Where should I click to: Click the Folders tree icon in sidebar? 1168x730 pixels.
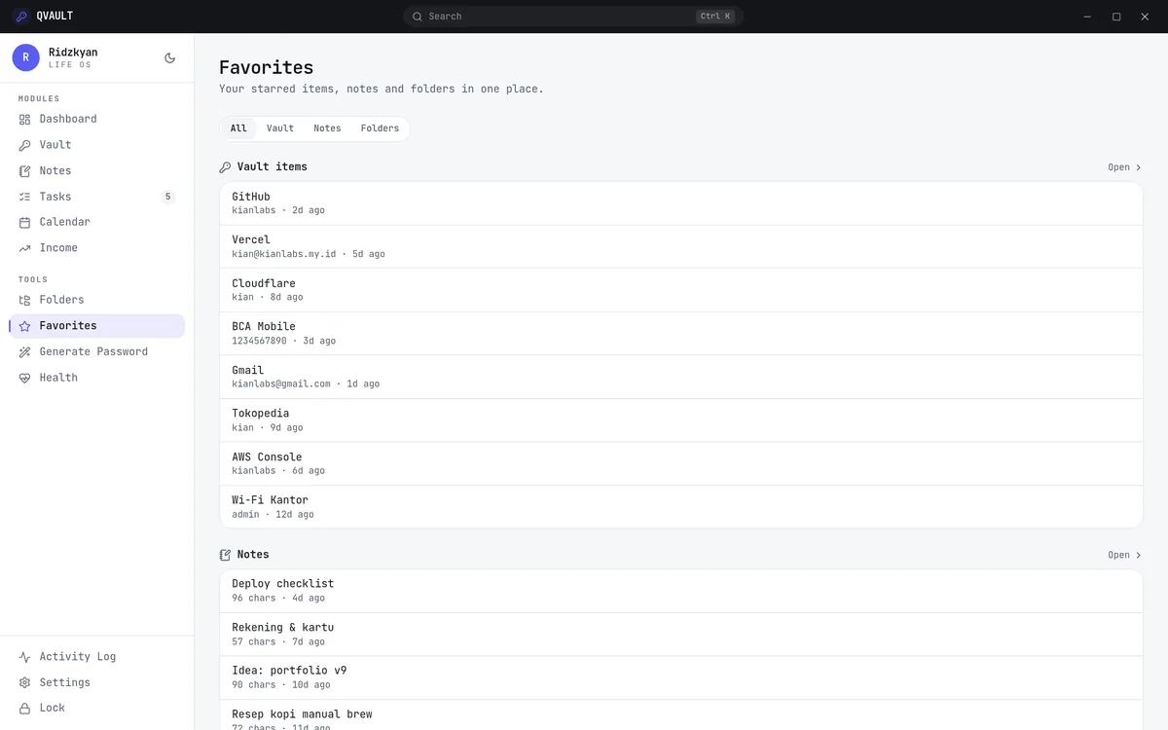click(25, 300)
